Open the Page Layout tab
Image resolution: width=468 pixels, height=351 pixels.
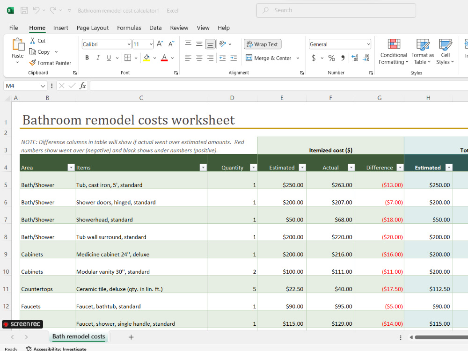pyautogui.click(x=93, y=28)
